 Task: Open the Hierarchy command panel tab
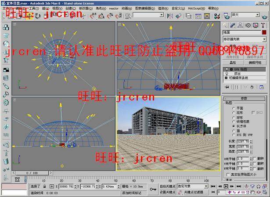[240, 25]
